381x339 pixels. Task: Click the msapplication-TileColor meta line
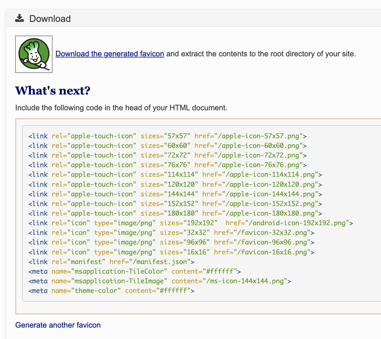coord(134,271)
